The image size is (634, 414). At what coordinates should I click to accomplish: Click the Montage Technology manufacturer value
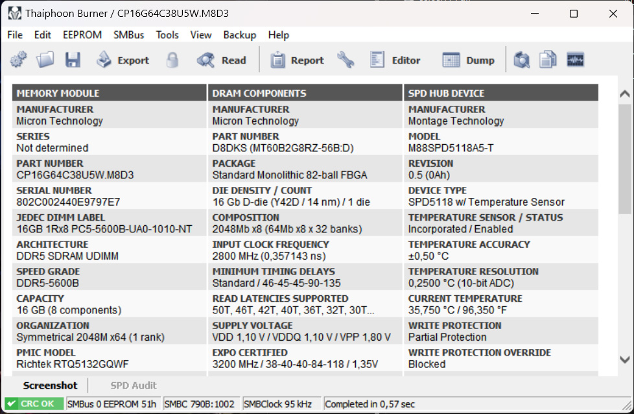point(456,121)
